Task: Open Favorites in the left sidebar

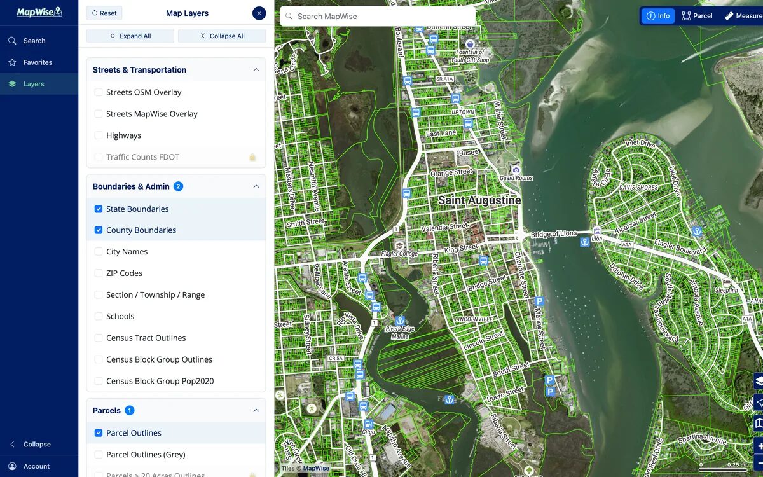Action: coord(39,62)
